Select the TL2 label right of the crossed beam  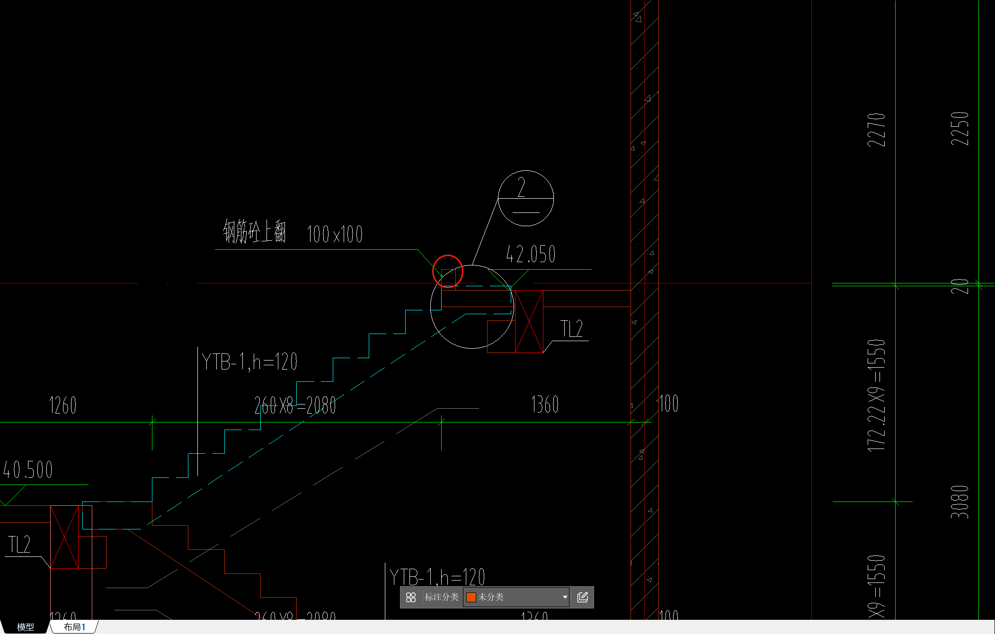(572, 329)
